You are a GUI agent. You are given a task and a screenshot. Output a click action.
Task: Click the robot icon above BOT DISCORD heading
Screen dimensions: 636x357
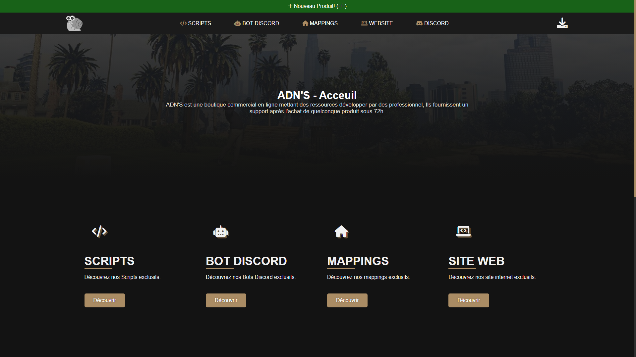click(x=221, y=232)
